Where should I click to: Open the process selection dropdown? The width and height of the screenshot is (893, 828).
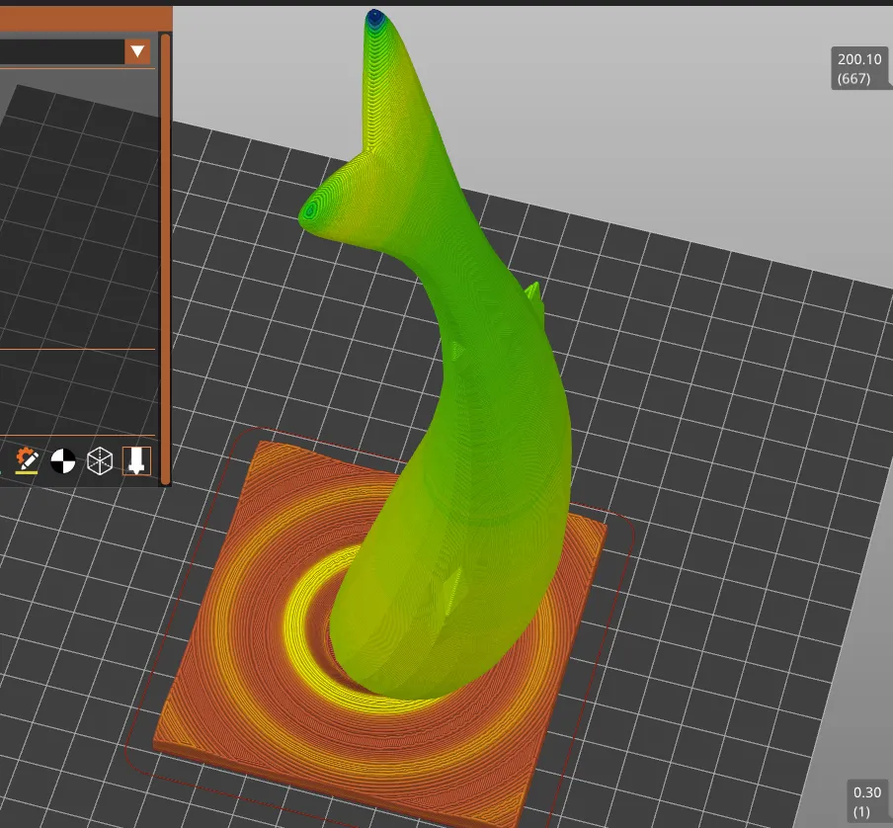pos(69,51)
